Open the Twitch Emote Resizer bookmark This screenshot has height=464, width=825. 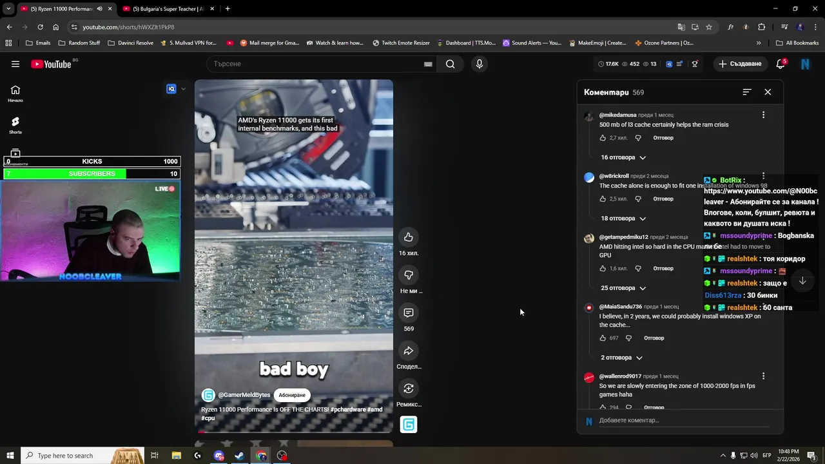point(401,43)
